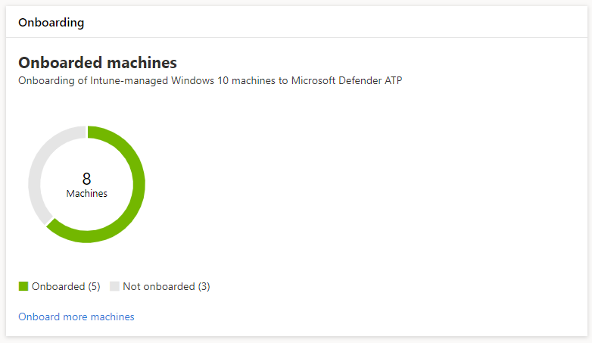Click the gray Not onboarded legend swatch
This screenshot has width=592, height=343.
point(114,286)
